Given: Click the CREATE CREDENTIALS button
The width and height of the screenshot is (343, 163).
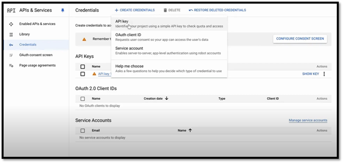Looking at the screenshot, I should click(x=135, y=10).
